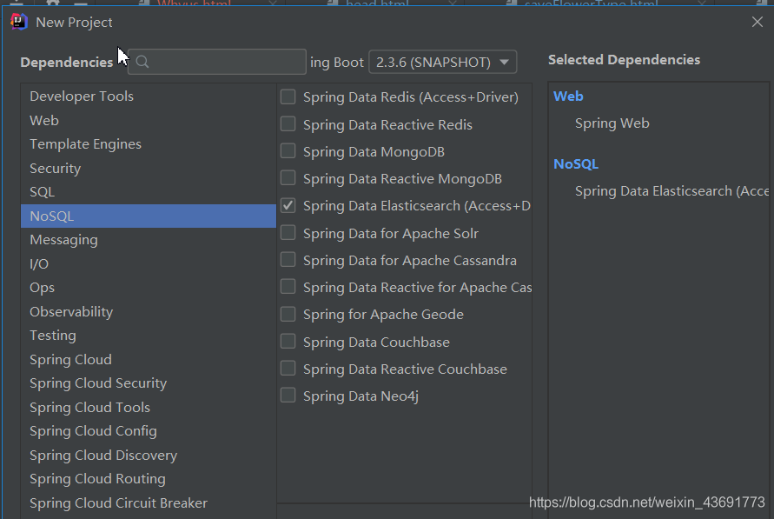This screenshot has width=774, height=519.
Task: Choose the Security category
Action: [x=148, y=169]
